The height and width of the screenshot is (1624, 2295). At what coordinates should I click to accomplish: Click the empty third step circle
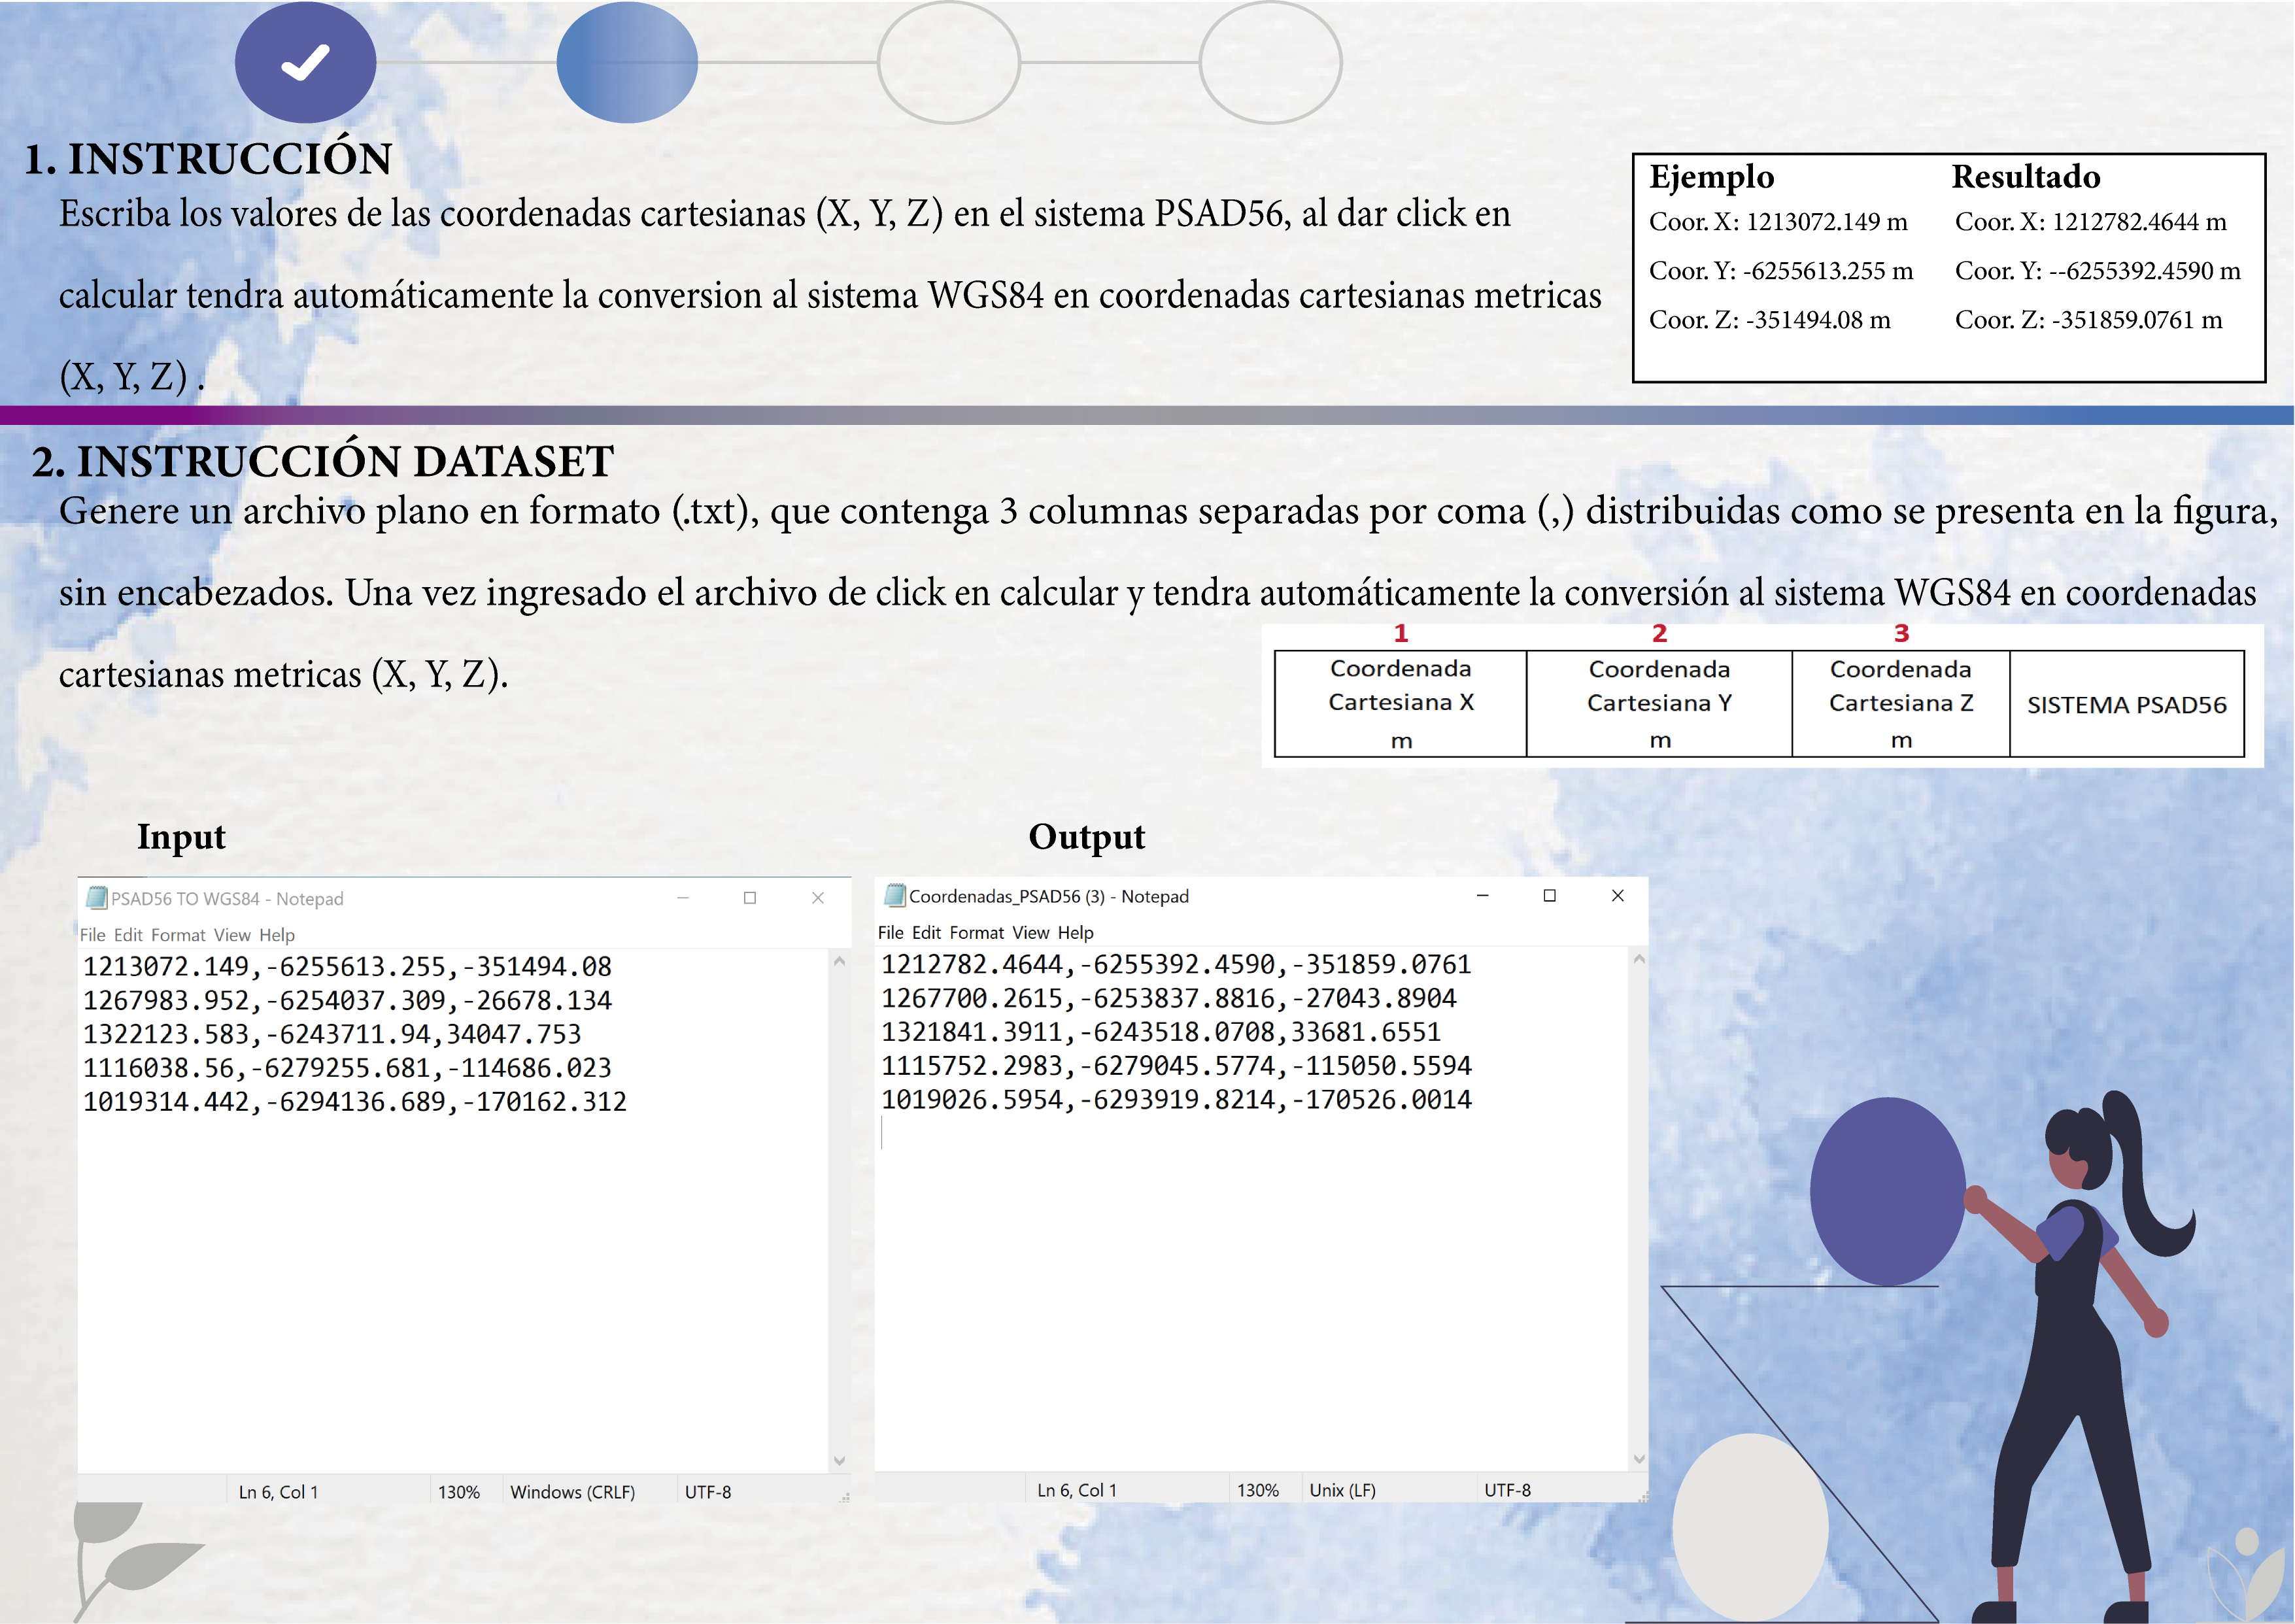coord(948,62)
